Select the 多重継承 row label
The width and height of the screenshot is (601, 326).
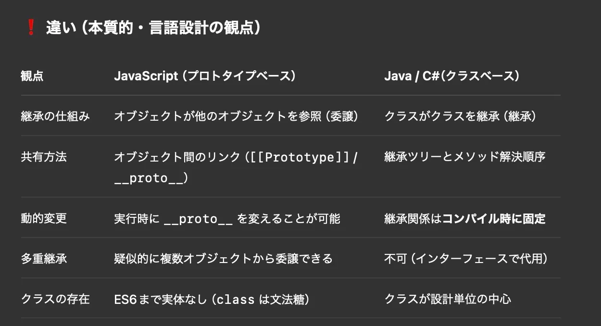point(44,259)
